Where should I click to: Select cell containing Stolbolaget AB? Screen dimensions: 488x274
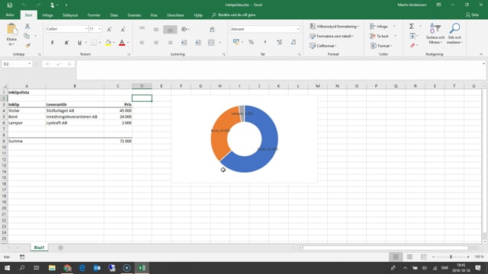click(75, 110)
